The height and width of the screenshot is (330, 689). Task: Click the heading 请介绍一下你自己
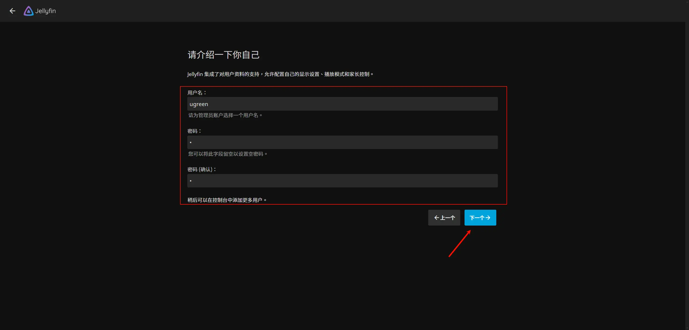223,55
